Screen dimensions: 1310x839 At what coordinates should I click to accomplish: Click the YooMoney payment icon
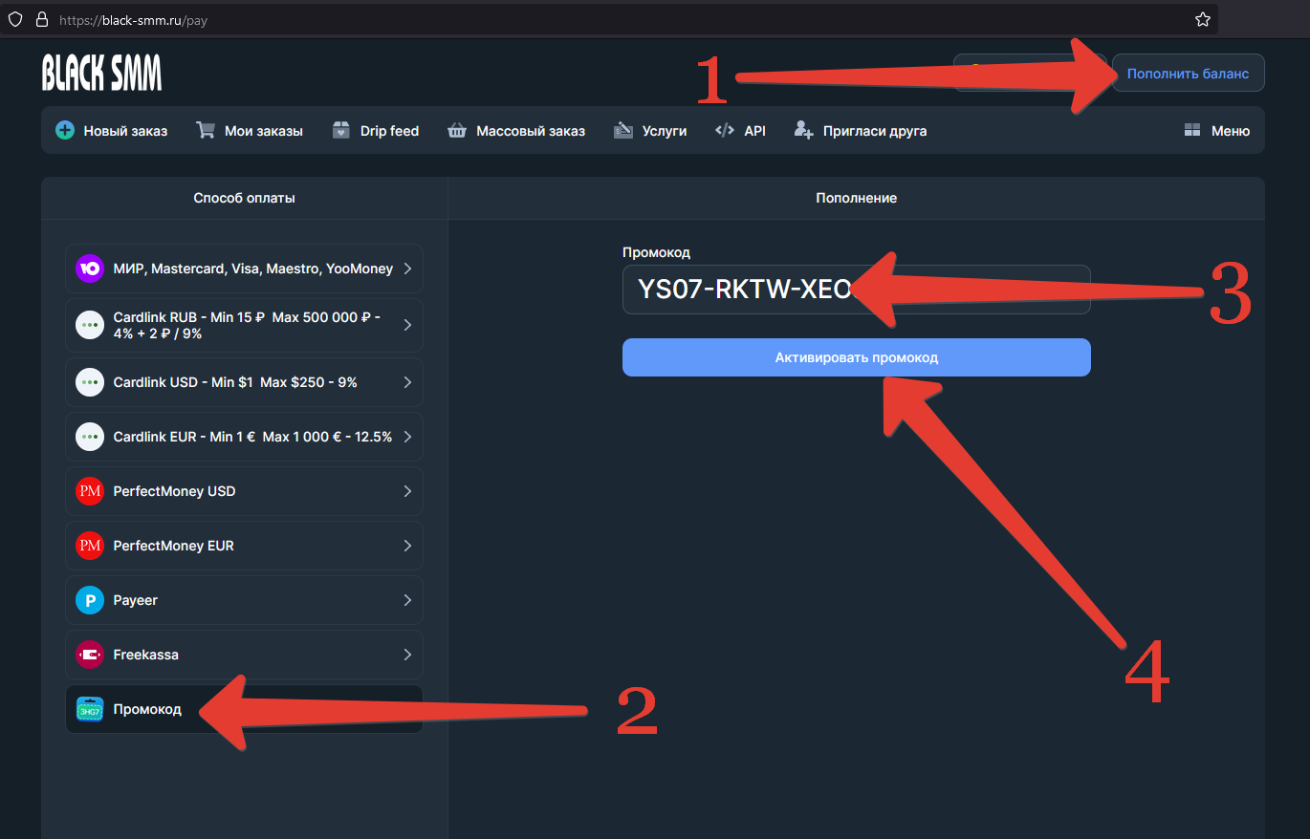click(90, 269)
